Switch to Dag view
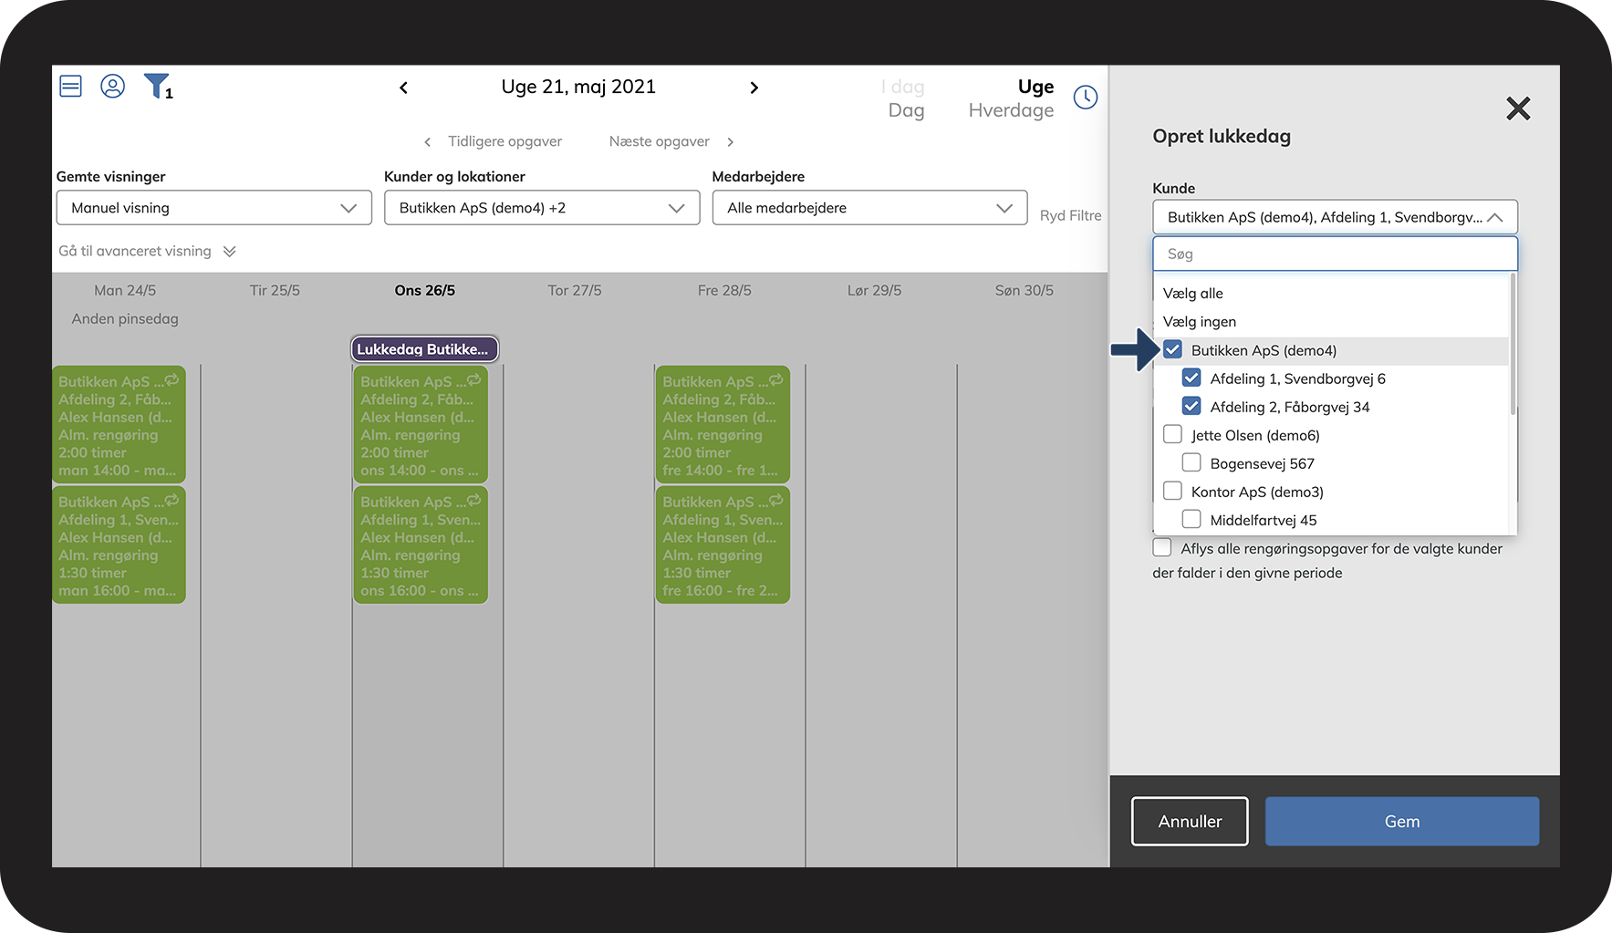This screenshot has width=1612, height=933. click(906, 110)
